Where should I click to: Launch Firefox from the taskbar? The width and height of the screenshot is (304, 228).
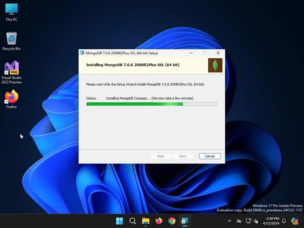tap(159, 221)
